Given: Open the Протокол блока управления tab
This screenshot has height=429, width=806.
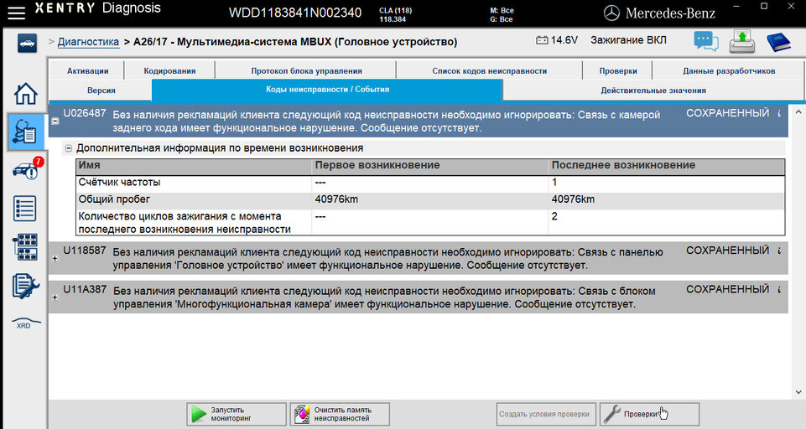Looking at the screenshot, I should (x=306, y=71).
